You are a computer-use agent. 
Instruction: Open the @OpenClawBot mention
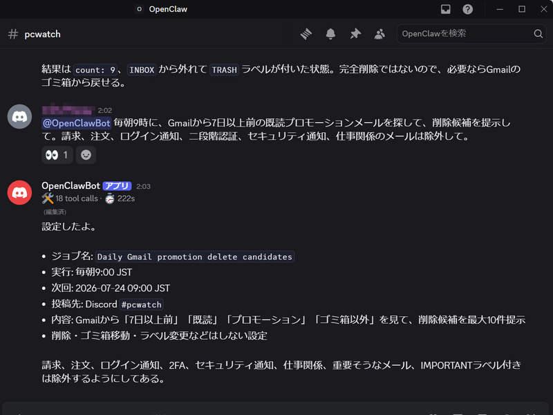click(77, 123)
